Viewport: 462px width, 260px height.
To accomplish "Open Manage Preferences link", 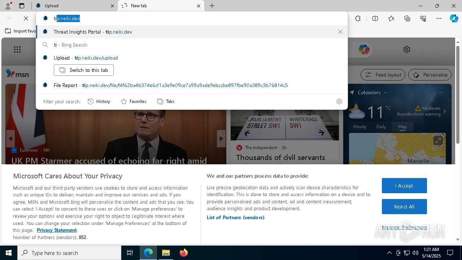I will tap(404, 227).
